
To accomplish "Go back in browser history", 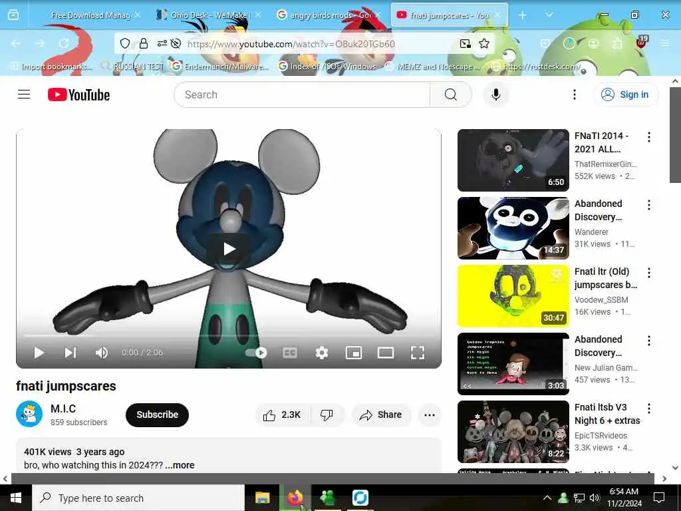I will [16, 43].
